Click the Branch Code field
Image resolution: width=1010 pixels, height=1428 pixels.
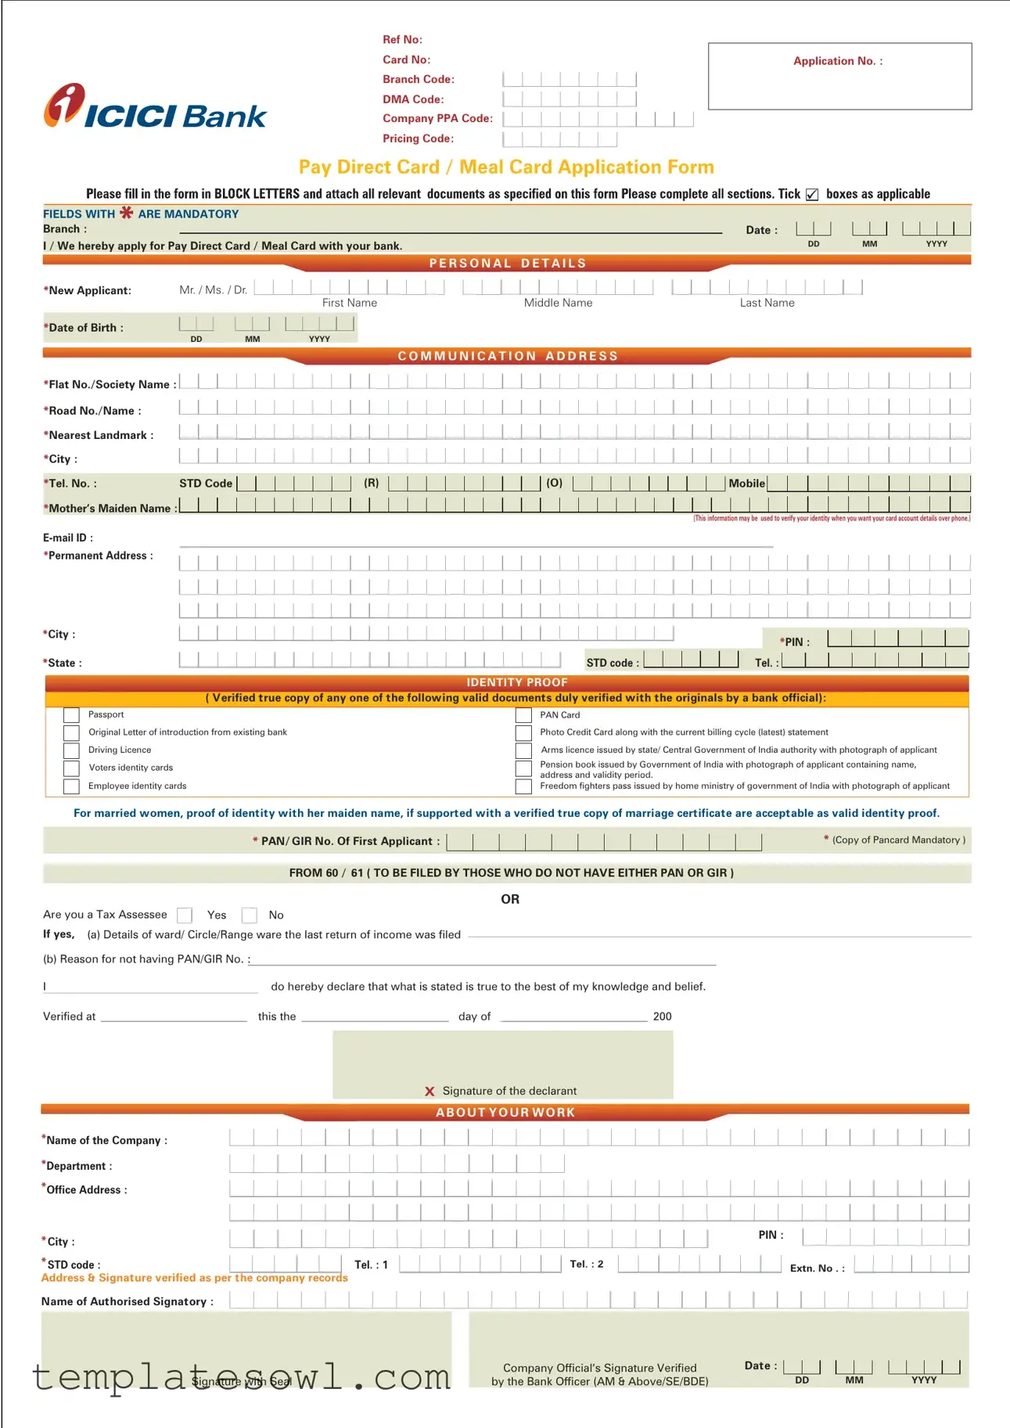(570, 79)
